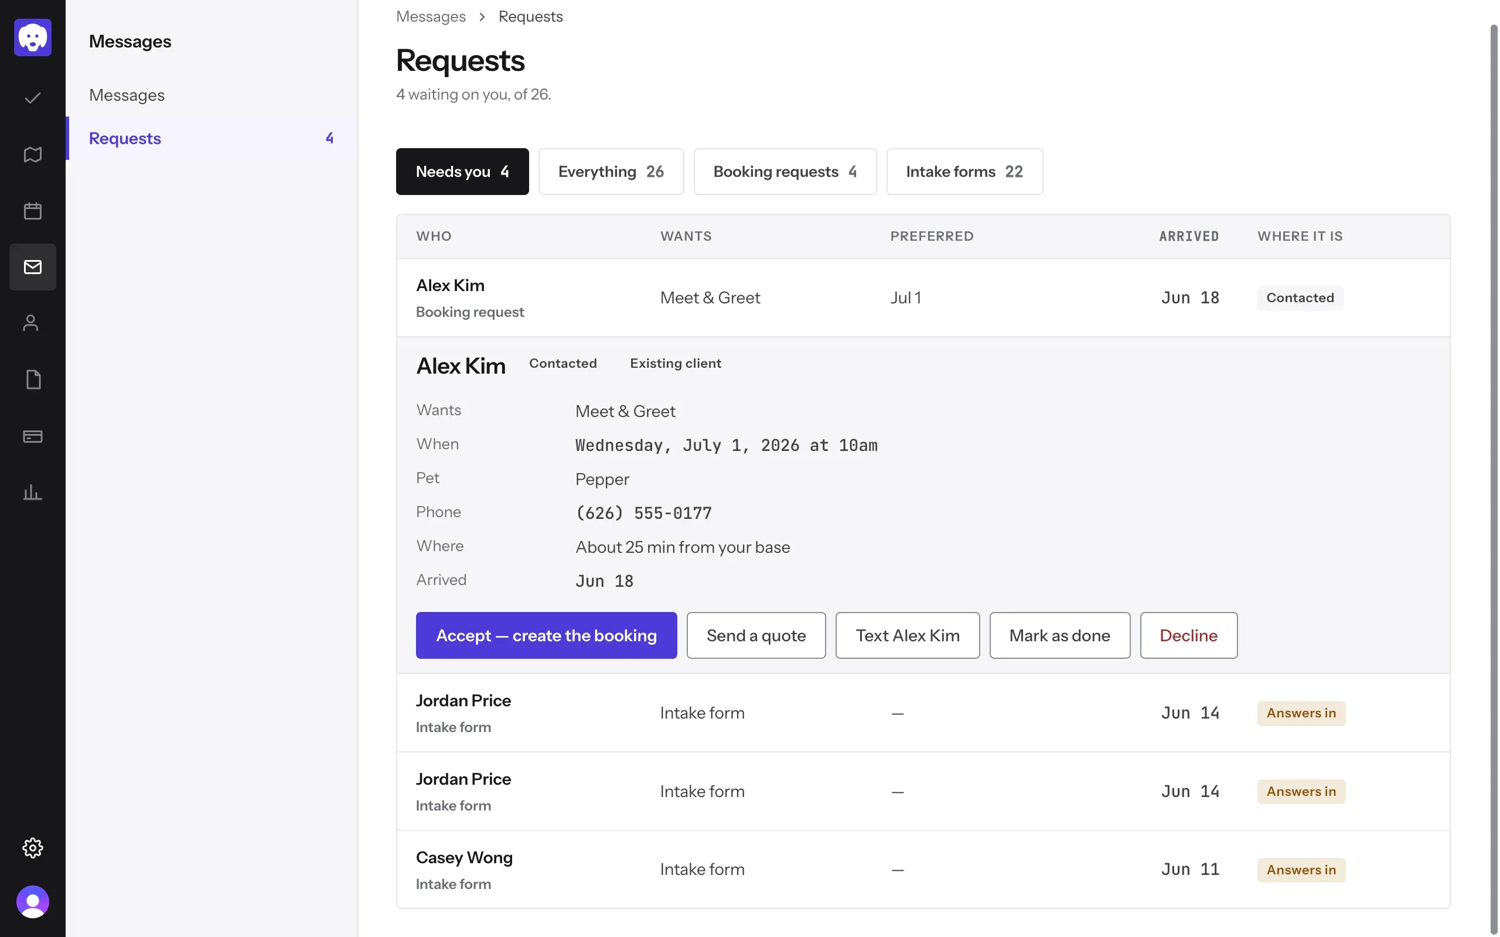This screenshot has width=1500, height=937.
Task: Click the Decline button
Action: coord(1188,635)
